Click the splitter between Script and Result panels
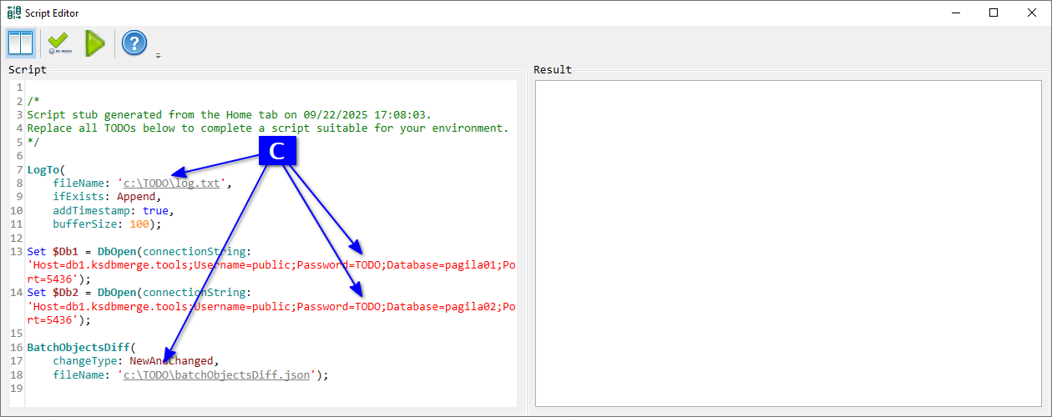Image resolution: width=1052 pixels, height=417 pixels. (526, 242)
